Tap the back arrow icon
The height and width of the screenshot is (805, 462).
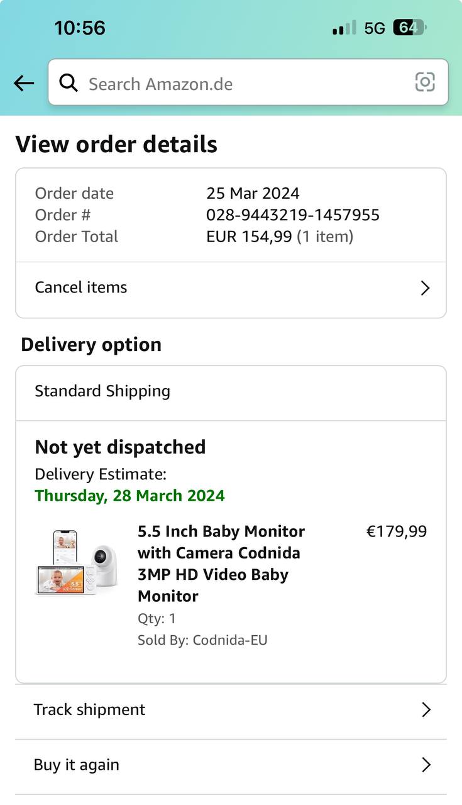[24, 83]
